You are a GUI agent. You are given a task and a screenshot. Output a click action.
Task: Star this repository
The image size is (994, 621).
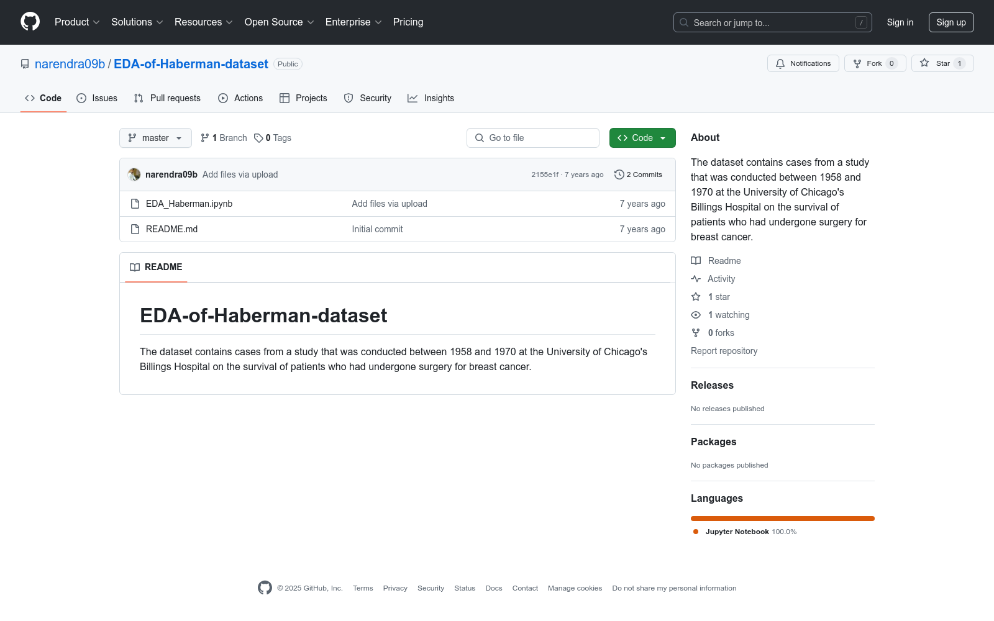point(942,63)
